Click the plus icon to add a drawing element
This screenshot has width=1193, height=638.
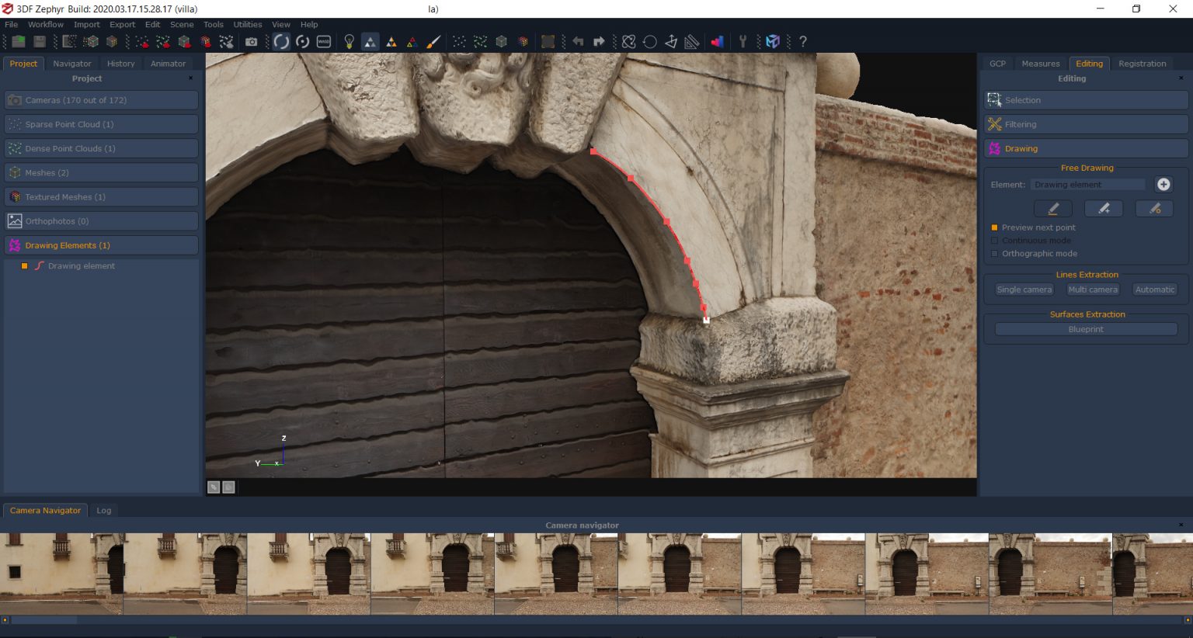click(1163, 184)
